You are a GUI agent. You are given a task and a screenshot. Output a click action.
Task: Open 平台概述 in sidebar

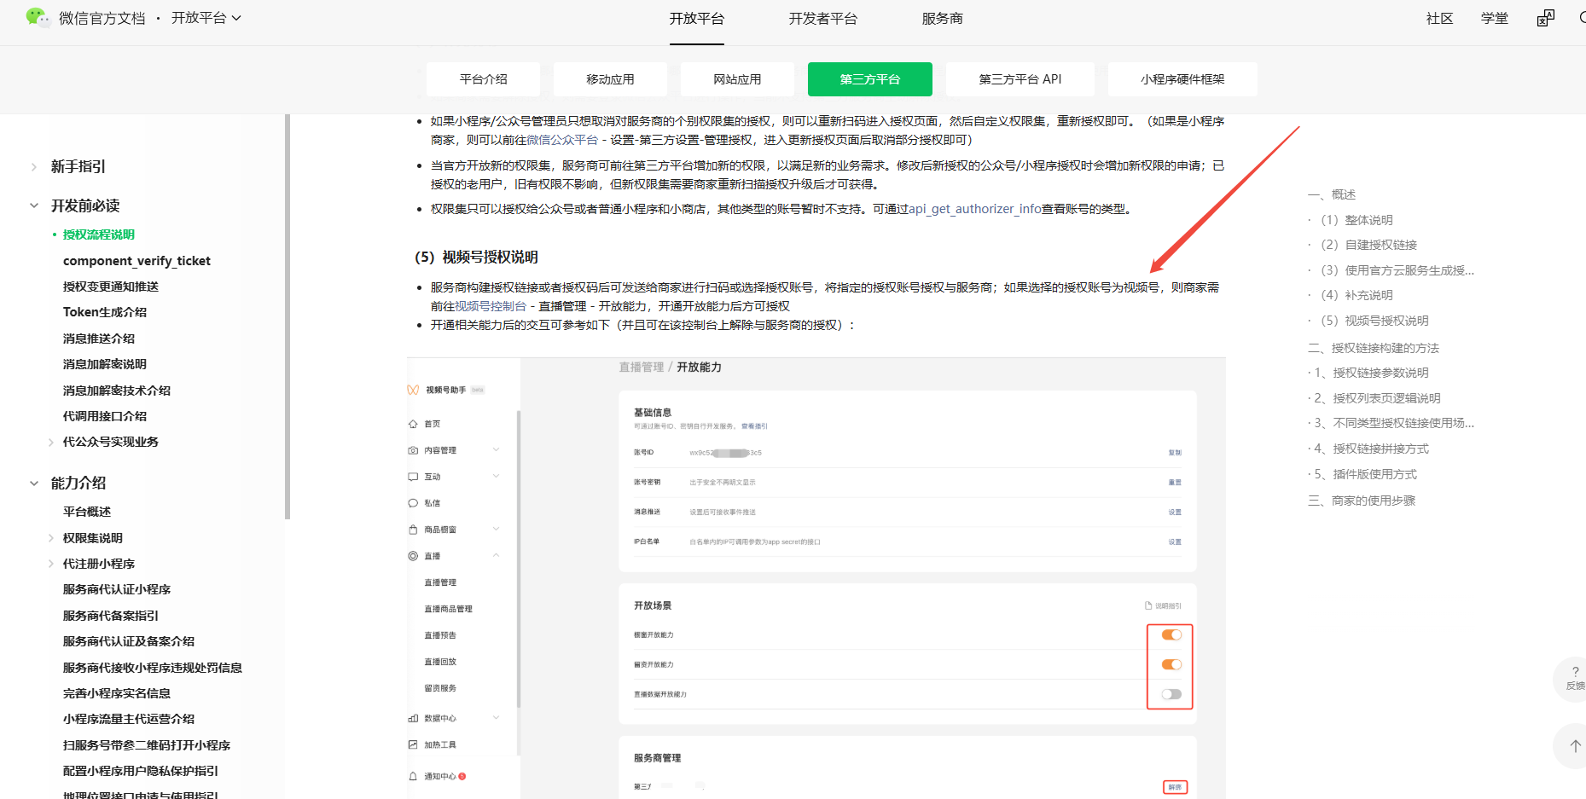87,512
